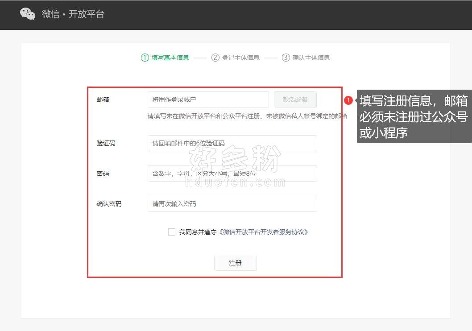This screenshot has height=331, width=472.
Task: Click the 邮箱 field label
Action: tap(103, 99)
